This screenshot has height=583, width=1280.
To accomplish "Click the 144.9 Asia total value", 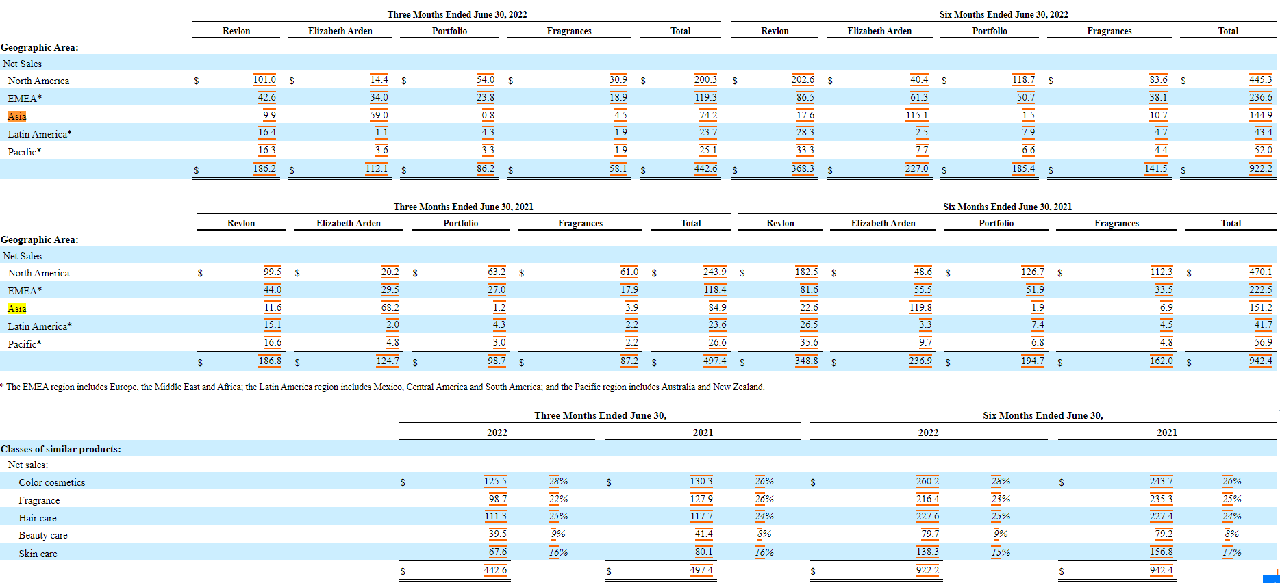I will pyautogui.click(x=1260, y=115).
